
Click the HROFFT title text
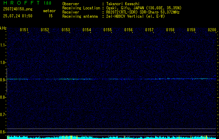[x=21, y=3]
